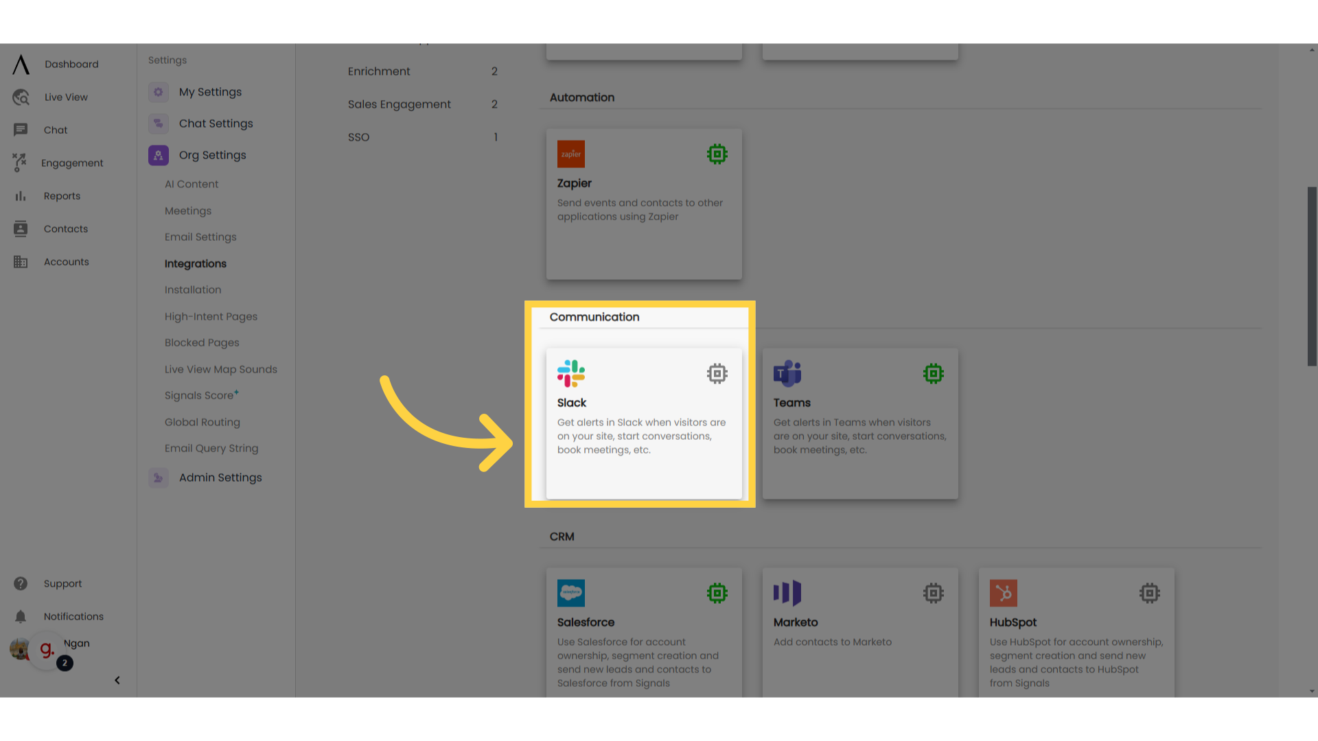Click Salesforce's green integration status icon
This screenshot has width=1318, height=741.
(x=717, y=593)
